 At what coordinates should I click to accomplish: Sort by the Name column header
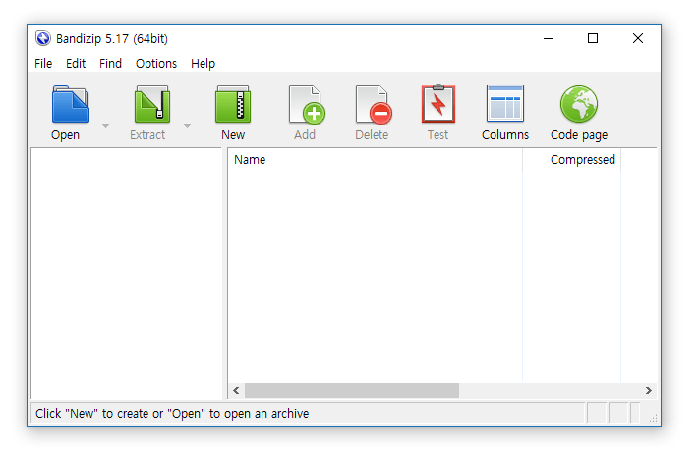375,160
